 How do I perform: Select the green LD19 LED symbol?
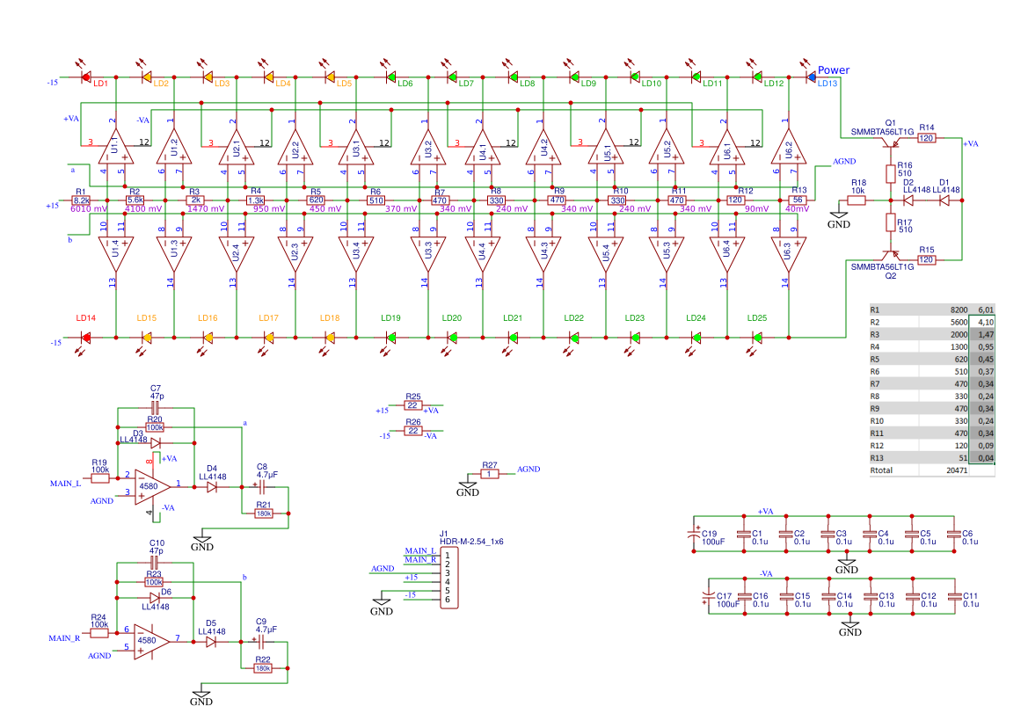coord(390,339)
